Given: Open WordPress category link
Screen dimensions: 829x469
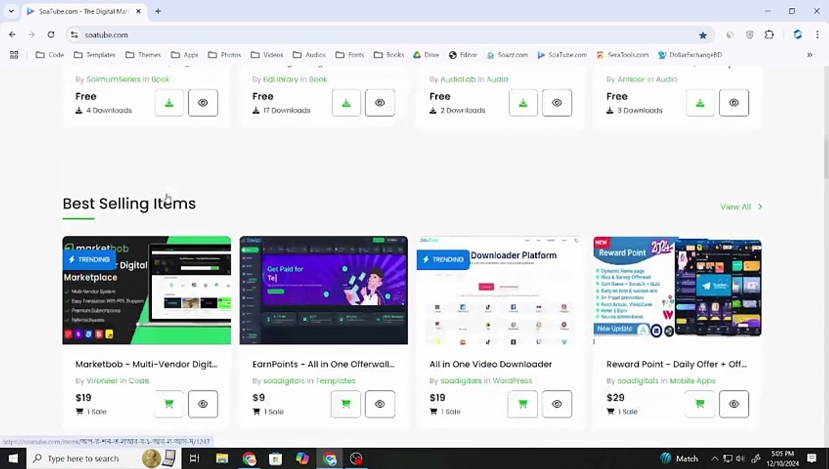Looking at the screenshot, I should [512, 380].
